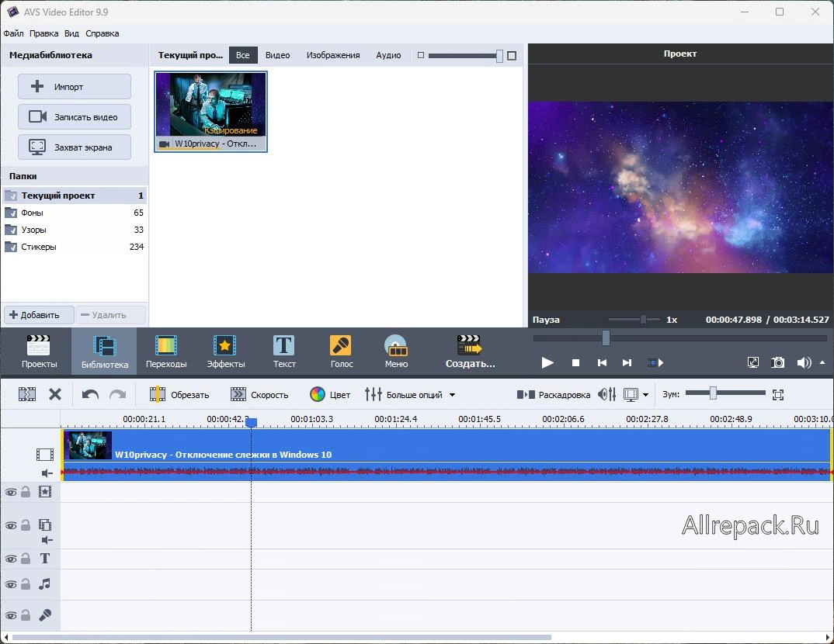Open the Голос voice recording tool
Image resolution: width=834 pixels, height=644 pixels.
coord(341,351)
